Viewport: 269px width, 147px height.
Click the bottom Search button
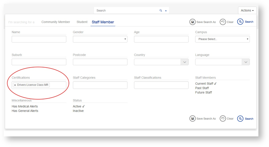[x=245, y=119]
